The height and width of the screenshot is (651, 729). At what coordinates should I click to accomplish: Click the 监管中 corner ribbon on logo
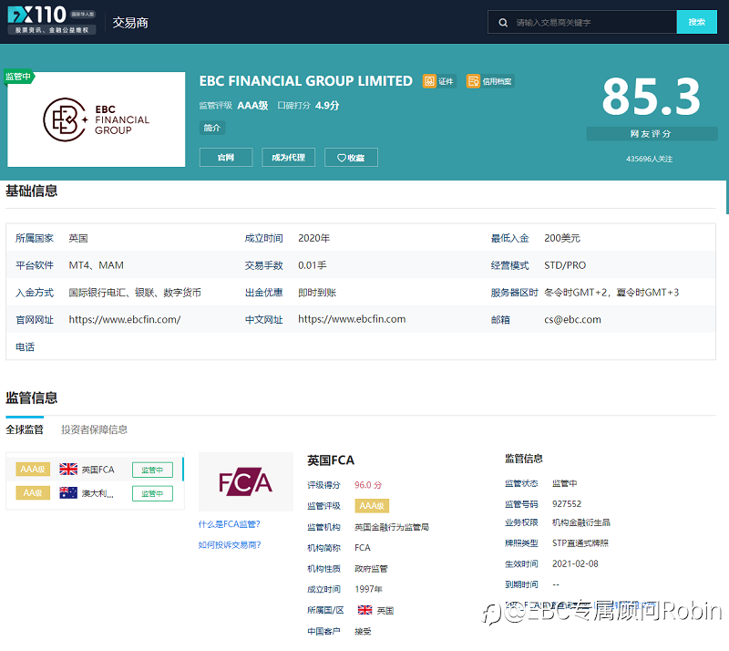18,77
